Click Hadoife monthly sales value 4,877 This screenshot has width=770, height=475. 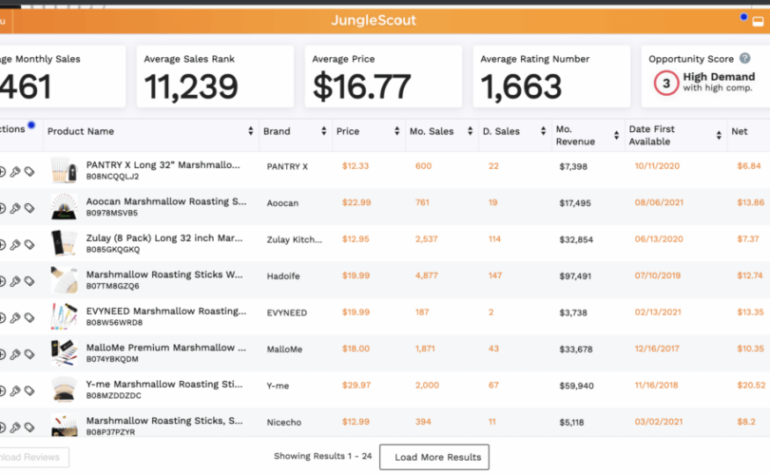coord(426,275)
